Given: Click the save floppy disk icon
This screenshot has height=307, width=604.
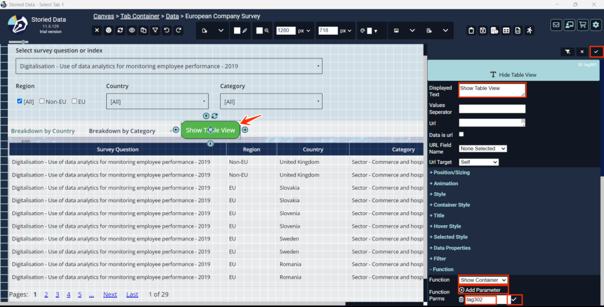Looking at the screenshot, I should [x=482, y=31].
